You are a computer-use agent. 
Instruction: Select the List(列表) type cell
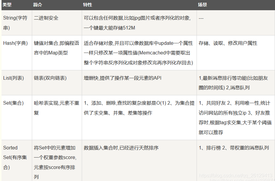(17, 83)
